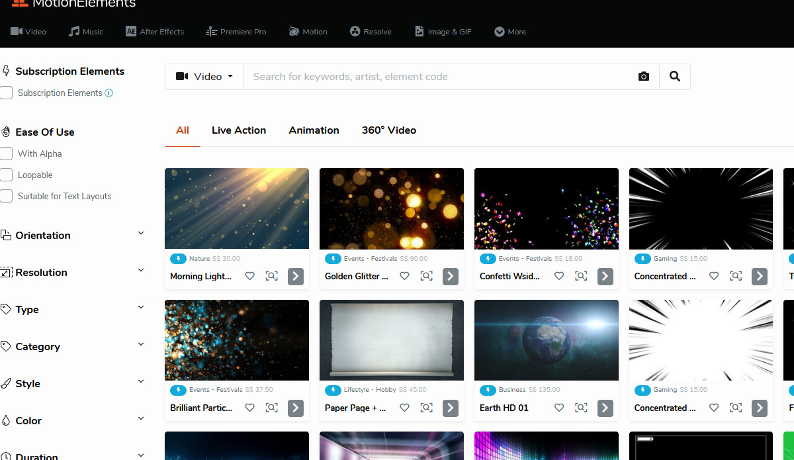Find similar to Paper Page video icon
This screenshot has width=794, height=460.
tap(426, 408)
